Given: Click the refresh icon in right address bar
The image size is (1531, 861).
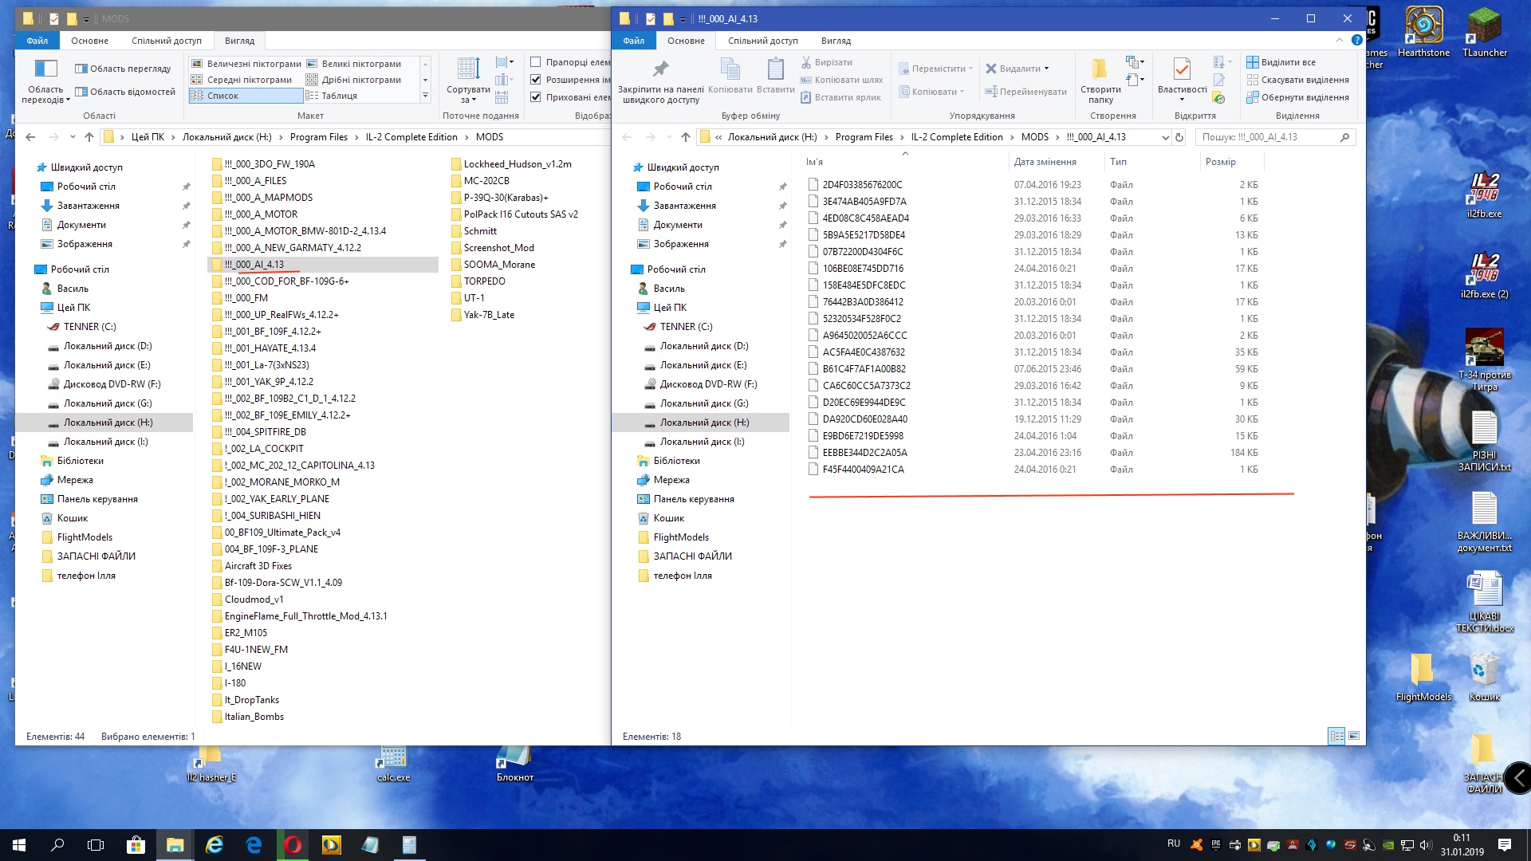Looking at the screenshot, I should (x=1179, y=137).
